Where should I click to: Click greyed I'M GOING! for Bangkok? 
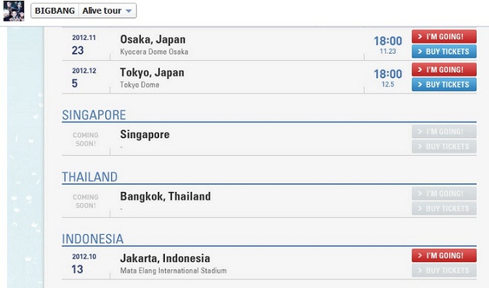point(444,193)
